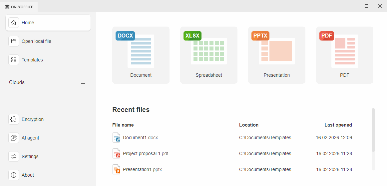This screenshot has height=186, width=387.
Task: Click the Open local file folder icon
Action: (14, 41)
